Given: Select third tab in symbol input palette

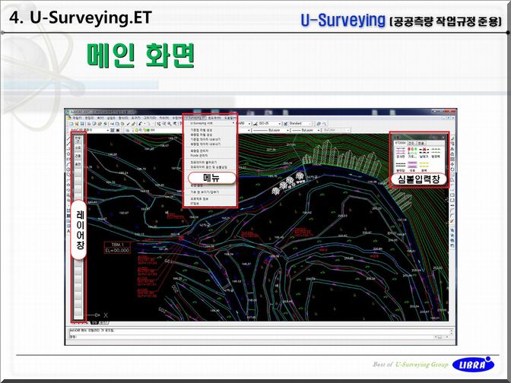Looking at the screenshot, I should 421,143.
